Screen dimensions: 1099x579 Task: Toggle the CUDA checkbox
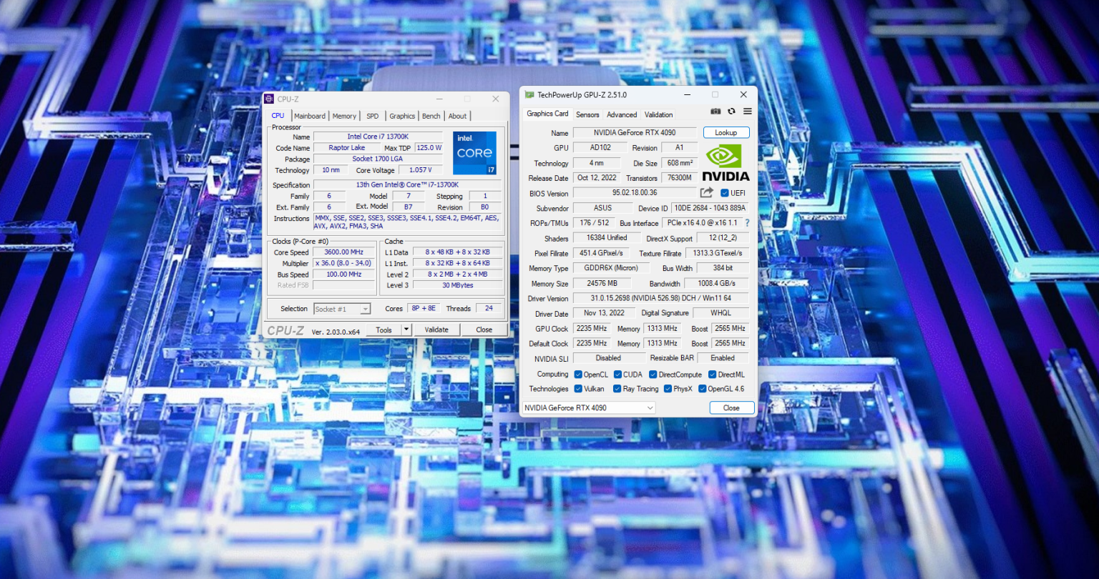coord(619,374)
